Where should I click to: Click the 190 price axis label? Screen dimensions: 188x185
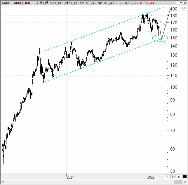click(174, 9)
